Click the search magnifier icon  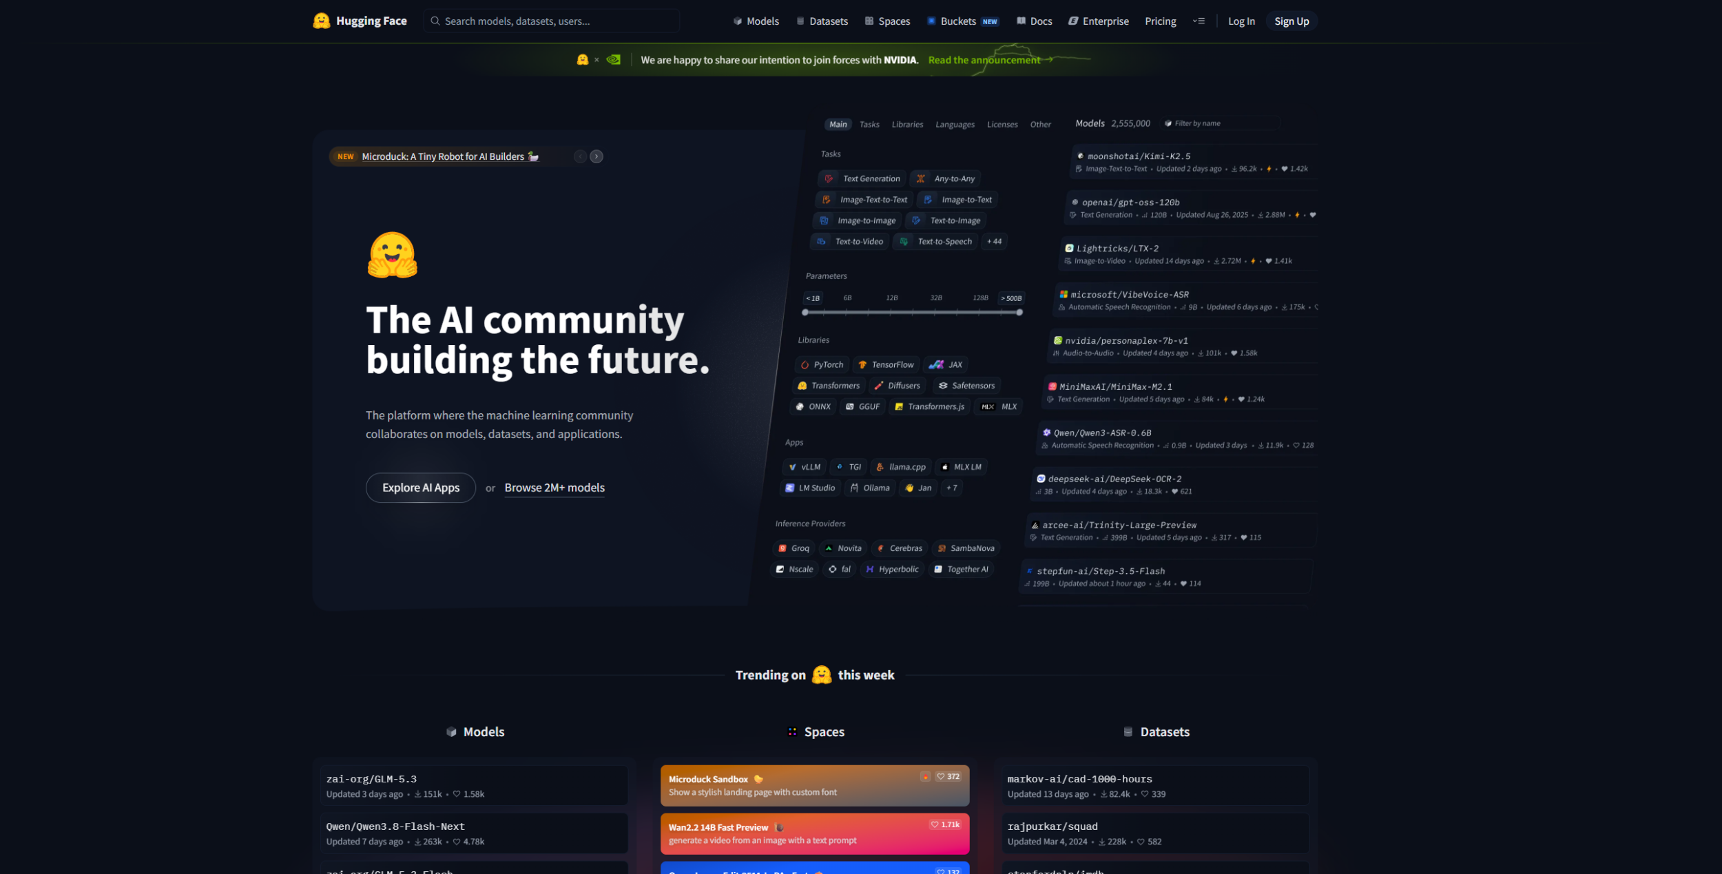(435, 21)
